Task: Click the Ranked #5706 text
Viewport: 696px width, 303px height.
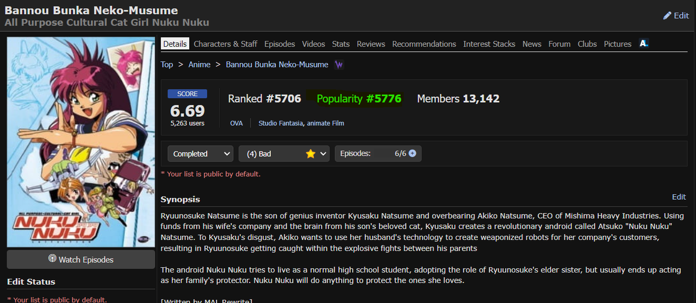Action: click(264, 99)
